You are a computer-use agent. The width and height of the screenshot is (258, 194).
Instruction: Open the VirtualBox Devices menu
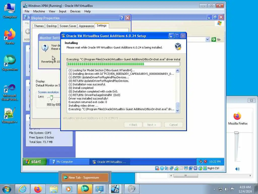pyautogui.click(x=75, y=11)
